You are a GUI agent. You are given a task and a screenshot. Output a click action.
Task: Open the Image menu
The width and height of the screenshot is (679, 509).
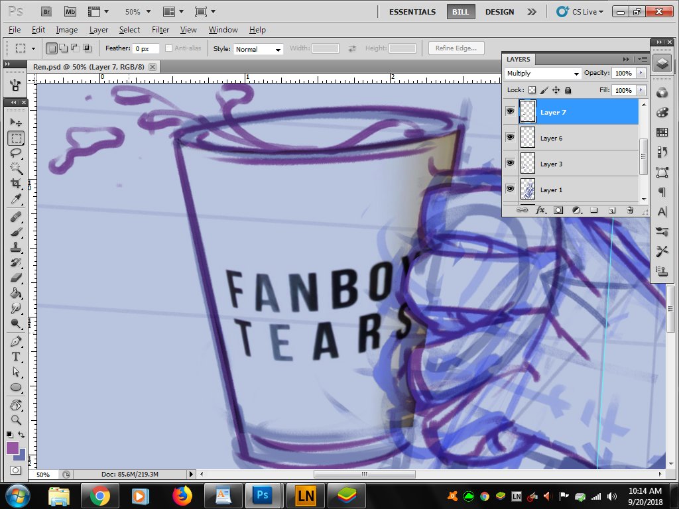(67, 30)
